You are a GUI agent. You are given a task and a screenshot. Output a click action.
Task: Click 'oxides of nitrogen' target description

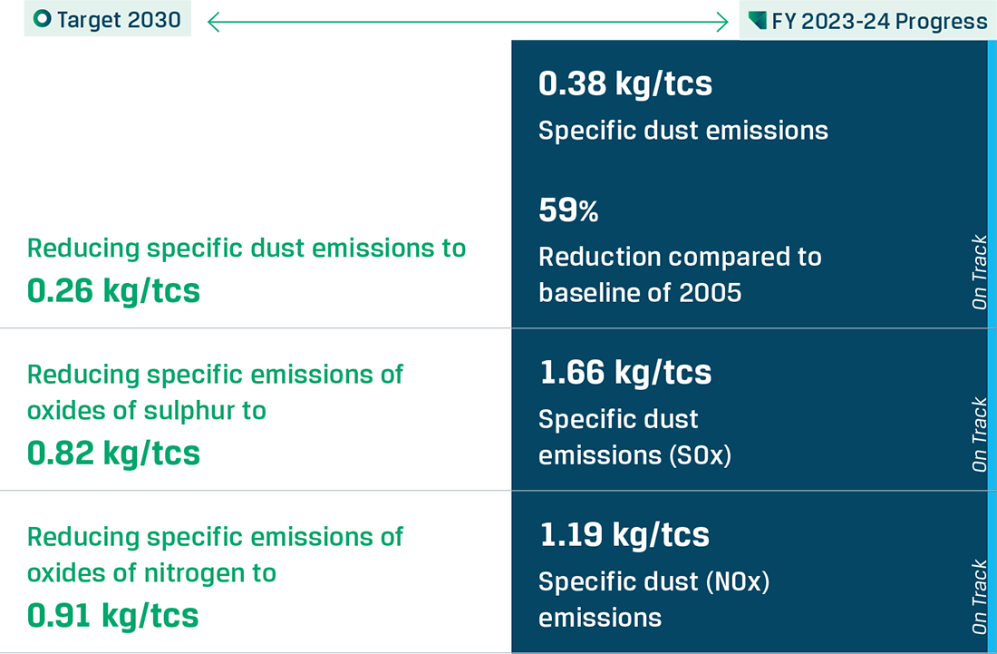tap(215, 554)
